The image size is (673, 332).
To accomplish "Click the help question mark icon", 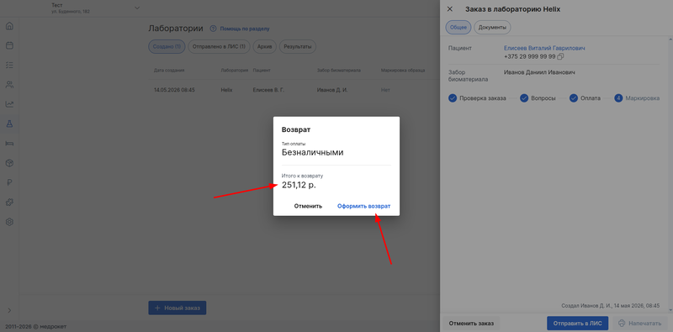I will (213, 29).
